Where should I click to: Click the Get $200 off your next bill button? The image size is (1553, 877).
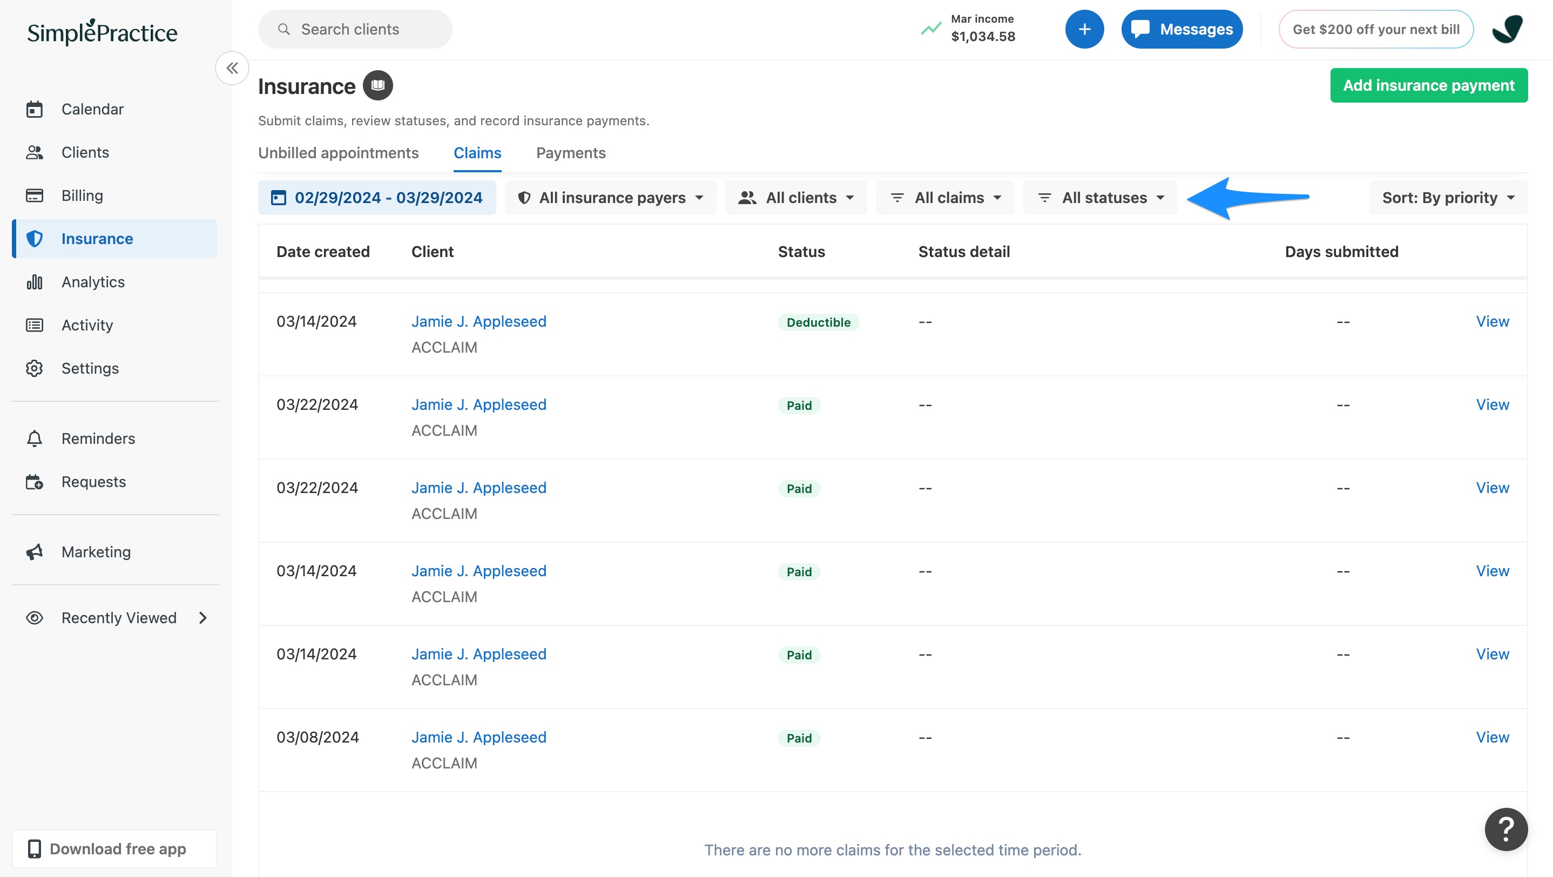coord(1376,29)
